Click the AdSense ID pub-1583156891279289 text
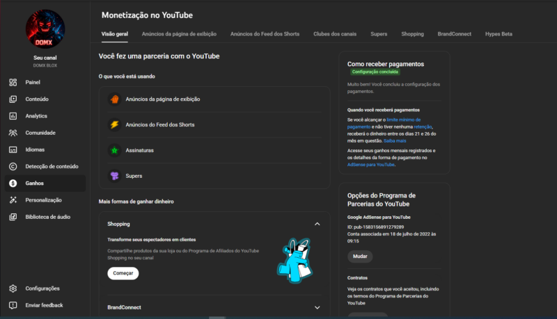 tap(375, 227)
